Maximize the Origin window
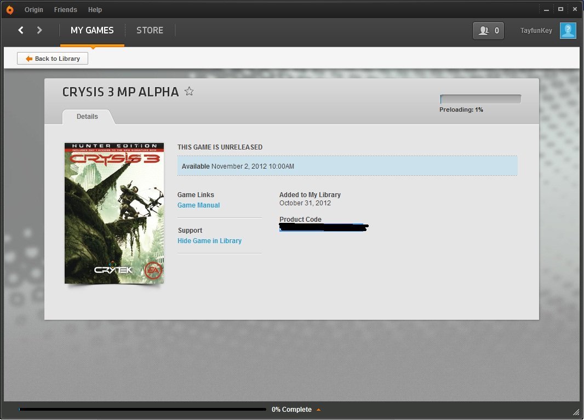Viewport: 584px width, 420px height. coord(560,9)
